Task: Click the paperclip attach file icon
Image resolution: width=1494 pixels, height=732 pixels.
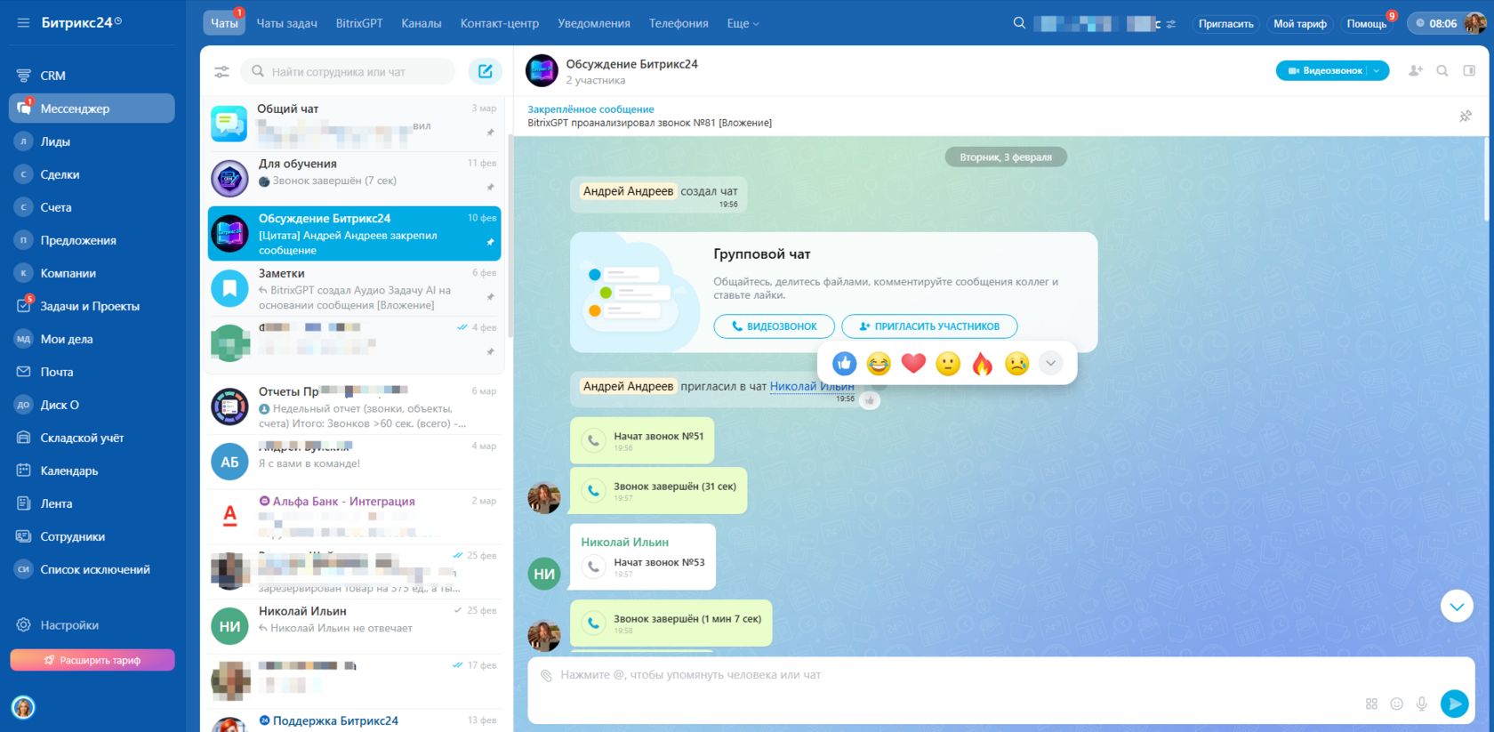Action: (x=546, y=676)
